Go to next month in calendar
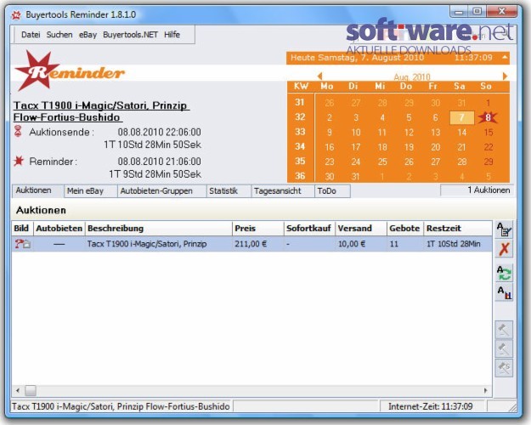The width and height of the screenshot is (531, 425). [505, 76]
